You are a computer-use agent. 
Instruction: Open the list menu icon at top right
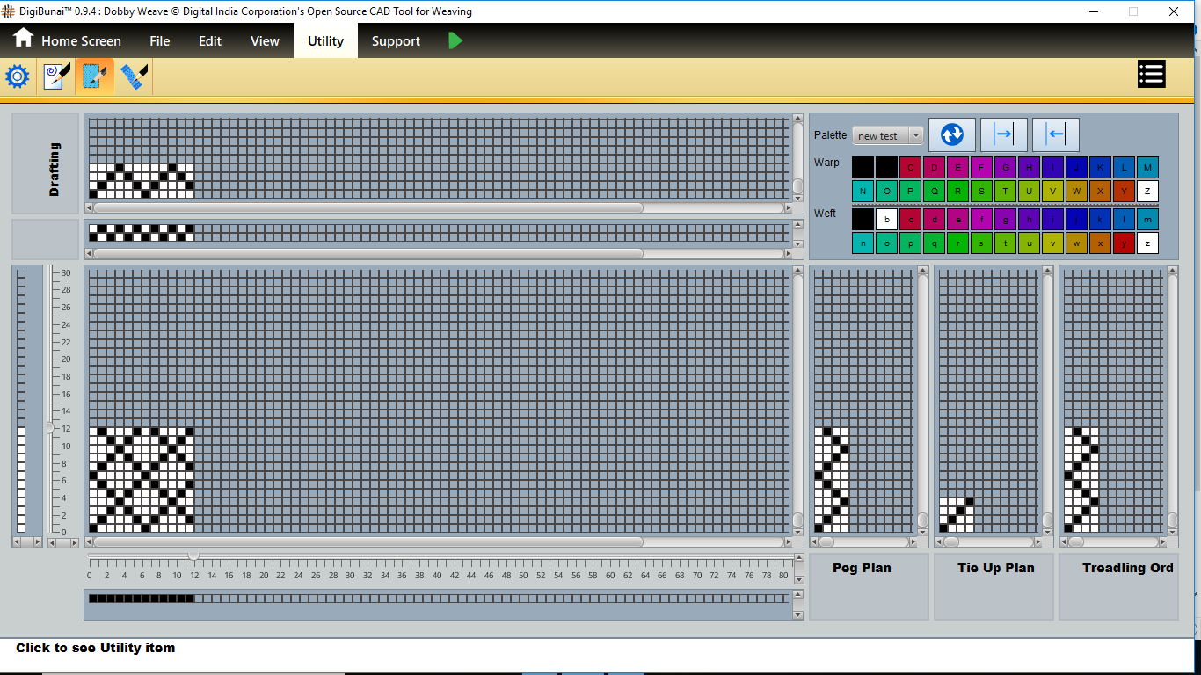tap(1151, 75)
